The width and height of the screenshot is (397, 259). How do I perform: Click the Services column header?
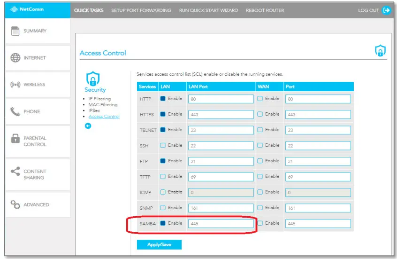point(147,86)
